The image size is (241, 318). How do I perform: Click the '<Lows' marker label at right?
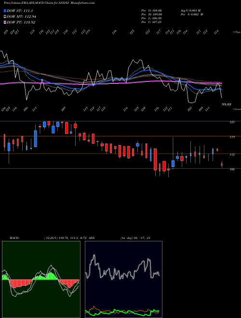click(x=237, y=109)
